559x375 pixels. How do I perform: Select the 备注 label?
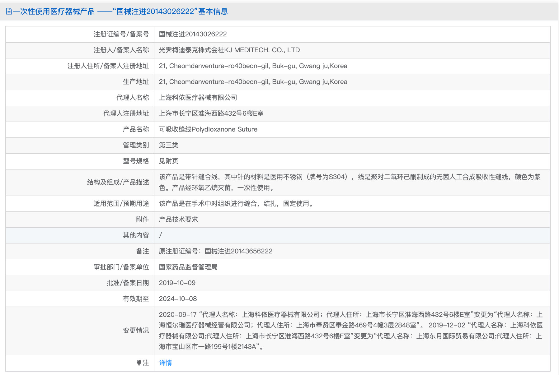click(143, 251)
